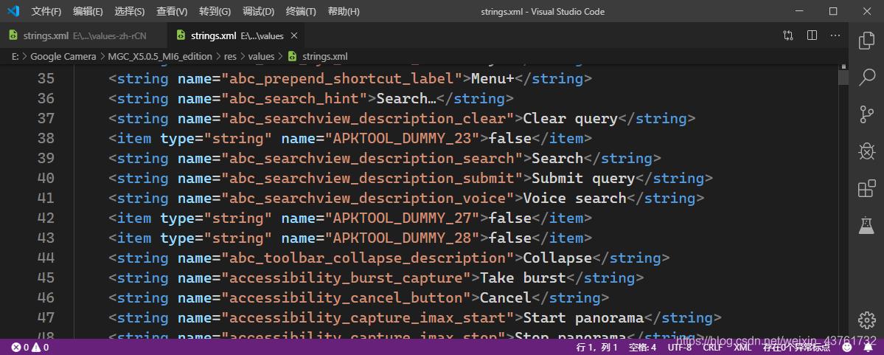Viewport: 884px width, 355px height.
Task: Expand MGC_X5.0.5_MI6_edition breadcrumb
Action: (160, 56)
